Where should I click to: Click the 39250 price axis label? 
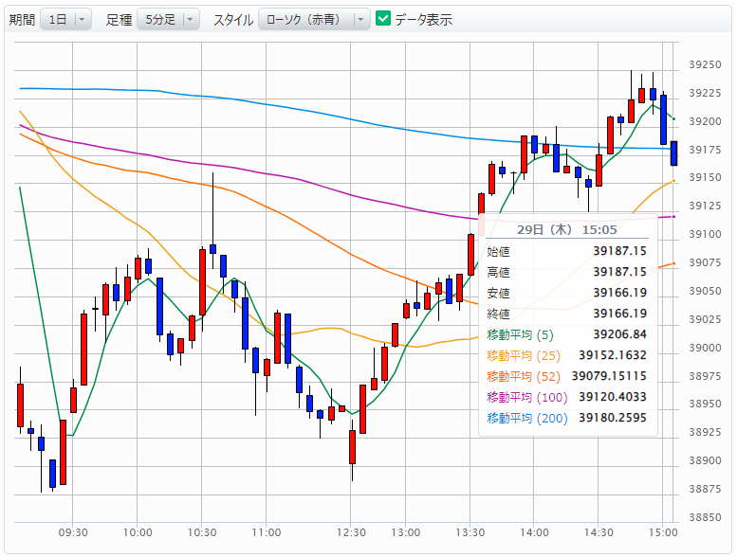[705, 64]
